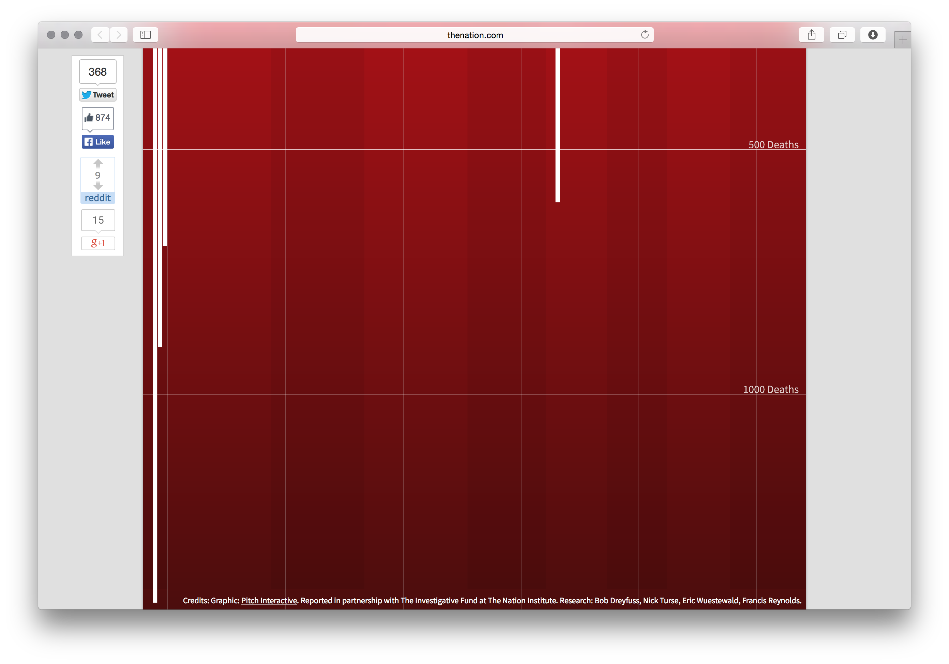
Task: Add a new tab with plus button
Action: tap(902, 40)
